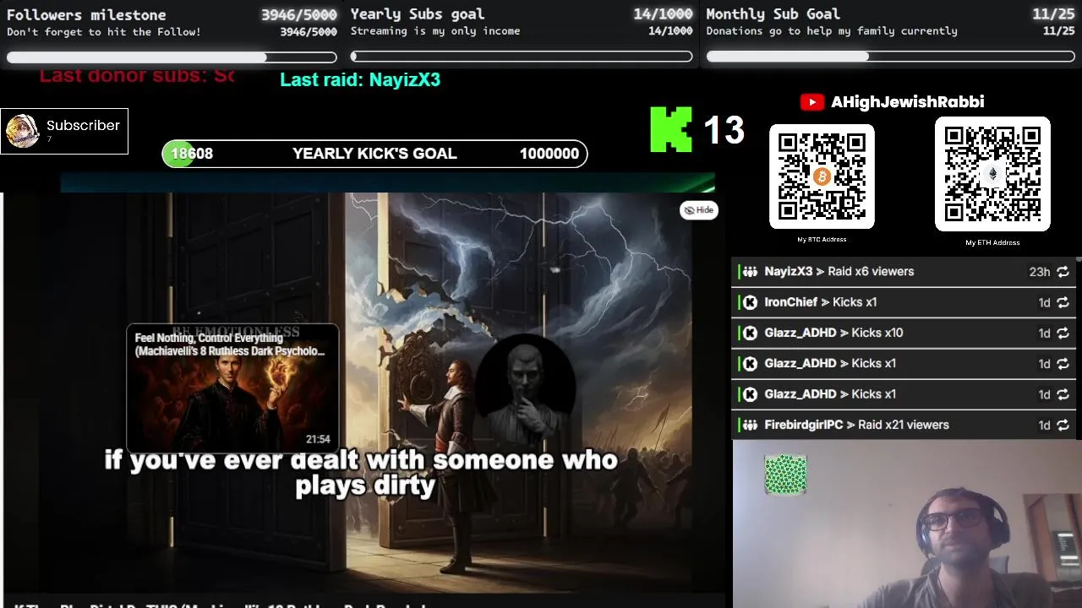Image resolution: width=1082 pixels, height=608 pixels.
Task: Click the Last raid: NayizX3 text
Action: click(x=360, y=79)
